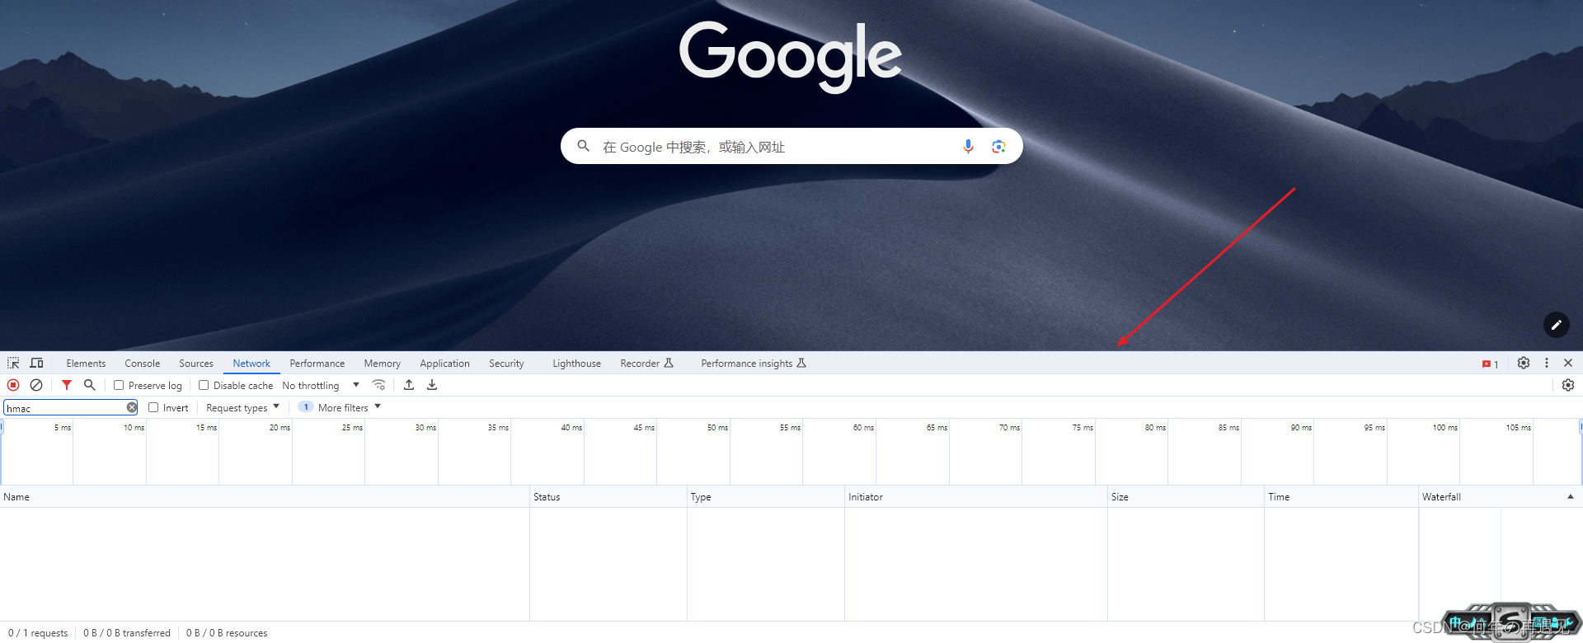Go to the Memory tab
This screenshot has width=1583, height=643.
click(x=383, y=363)
